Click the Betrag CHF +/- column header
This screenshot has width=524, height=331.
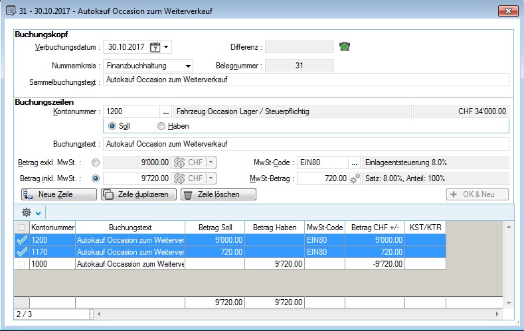375,228
